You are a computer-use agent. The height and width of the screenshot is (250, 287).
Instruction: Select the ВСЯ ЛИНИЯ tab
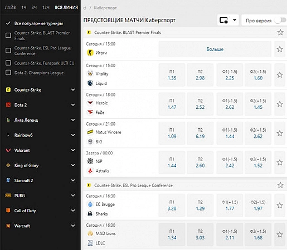tap(66, 7)
